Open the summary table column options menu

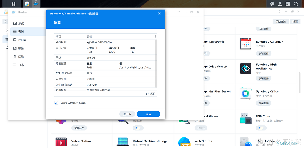click(155, 36)
